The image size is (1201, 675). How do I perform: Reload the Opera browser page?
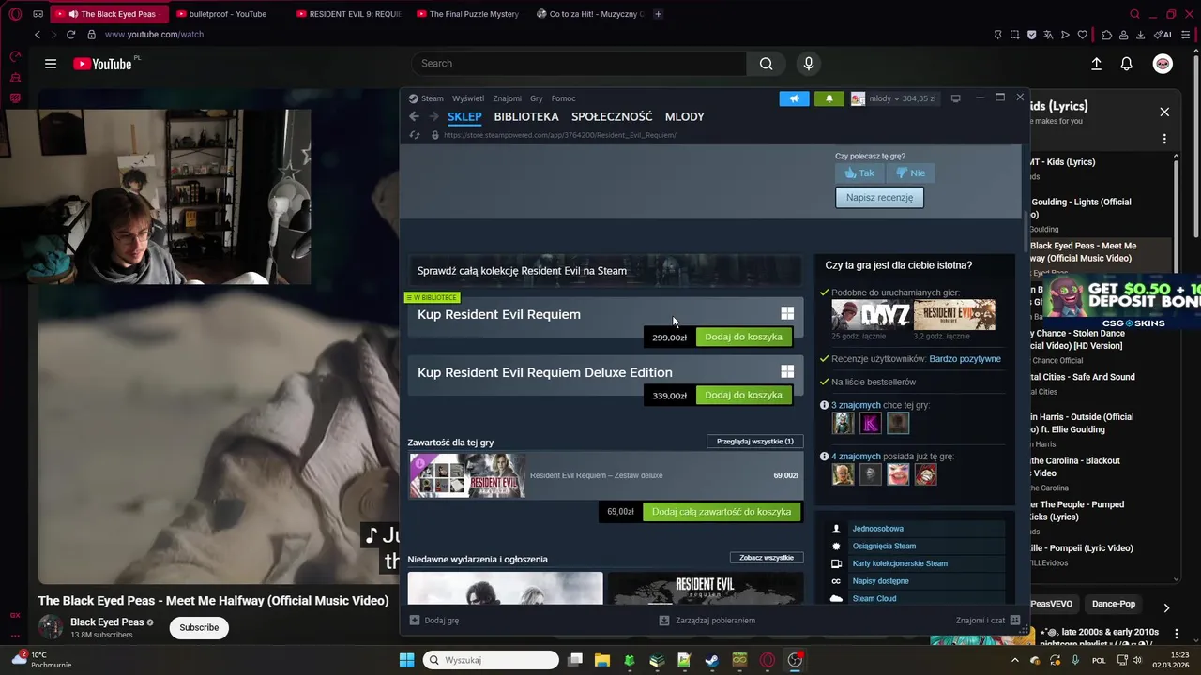click(x=70, y=35)
